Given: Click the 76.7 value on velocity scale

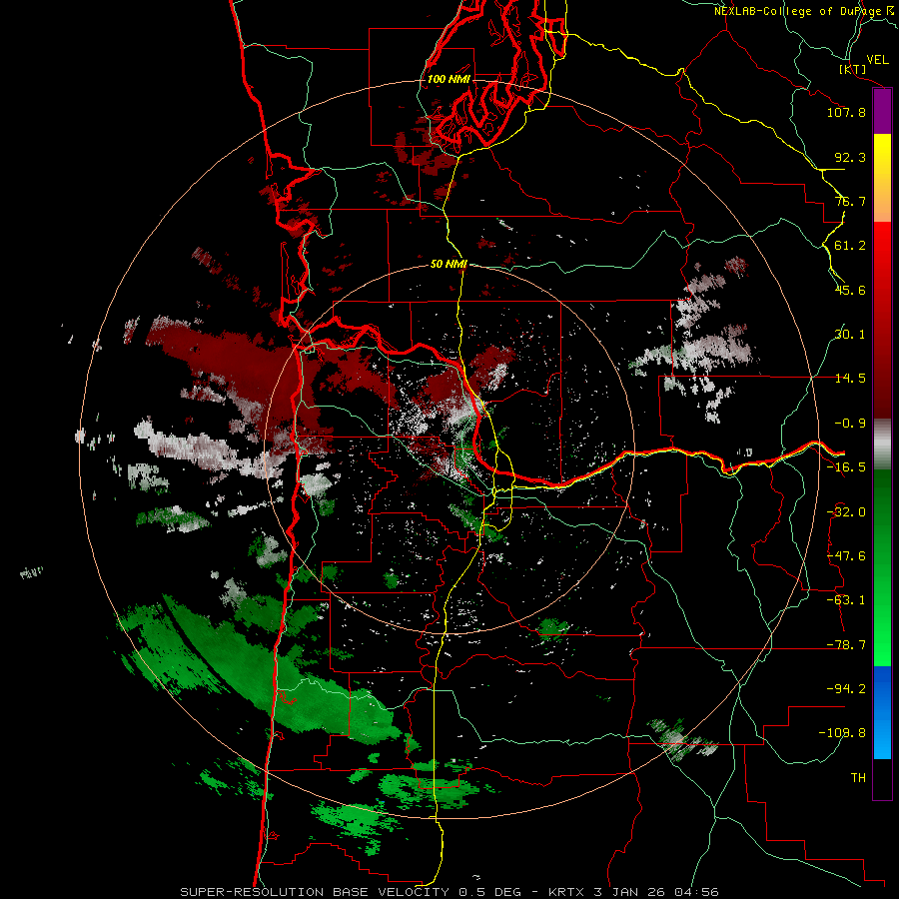Looking at the screenshot, I should (x=850, y=201).
